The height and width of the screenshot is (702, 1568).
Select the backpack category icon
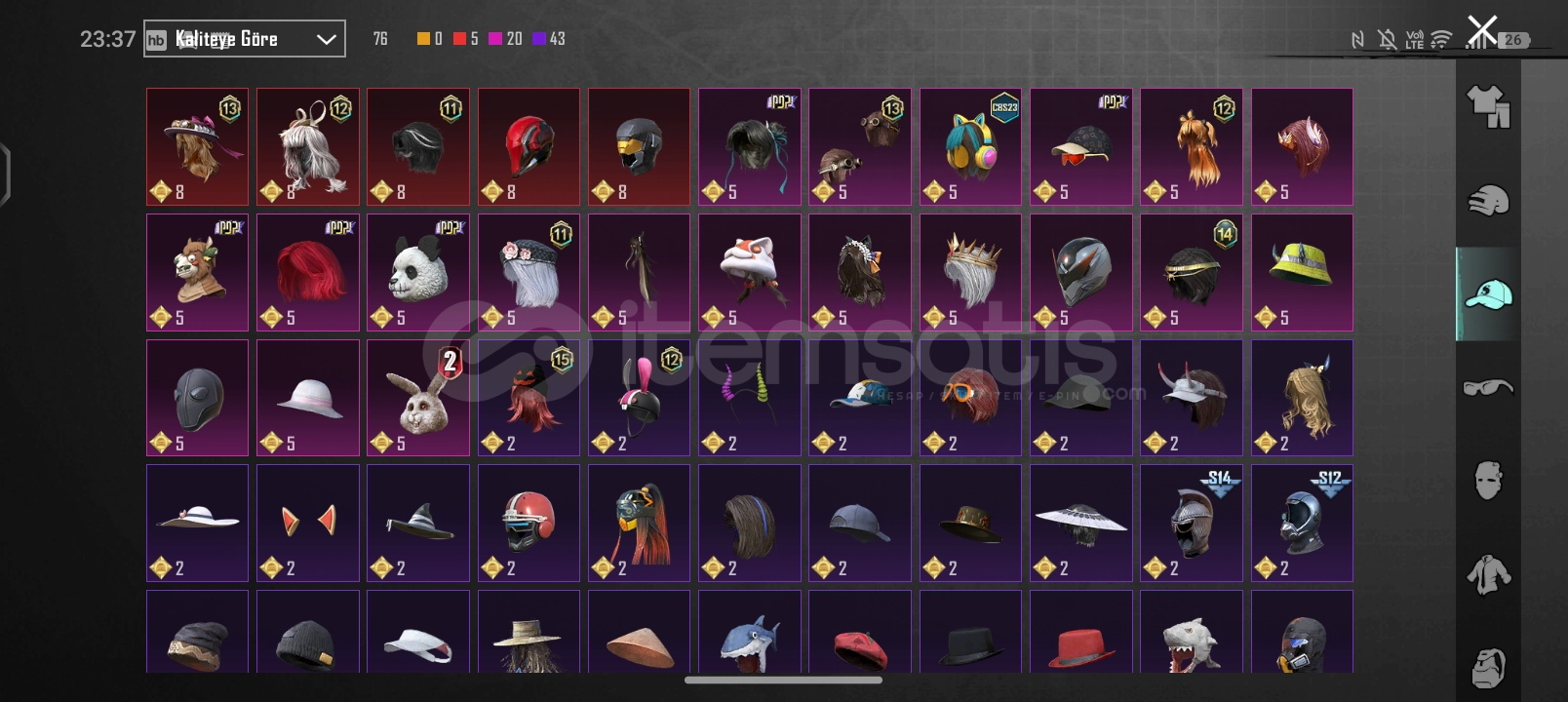coord(1488,667)
